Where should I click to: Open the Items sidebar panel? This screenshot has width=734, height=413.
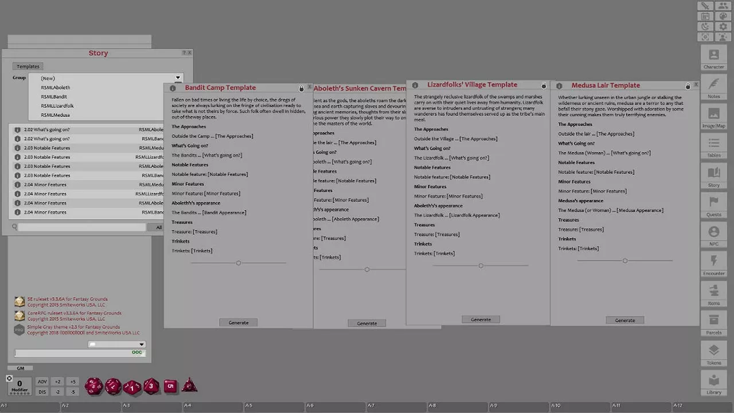(x=714, y=294)
